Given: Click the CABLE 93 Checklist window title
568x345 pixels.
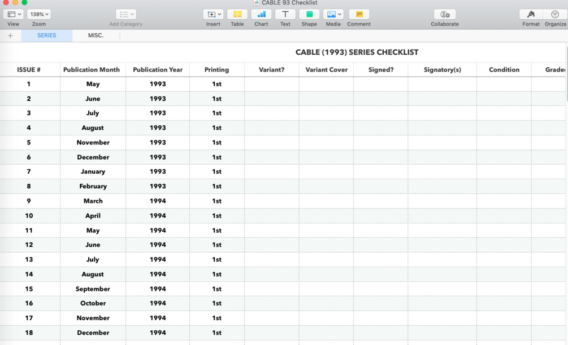Looking at the screenshot, I should 289,3.
